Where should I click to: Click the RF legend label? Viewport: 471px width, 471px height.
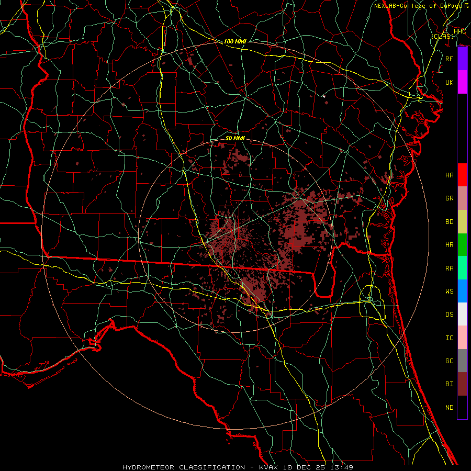(450, 59)
